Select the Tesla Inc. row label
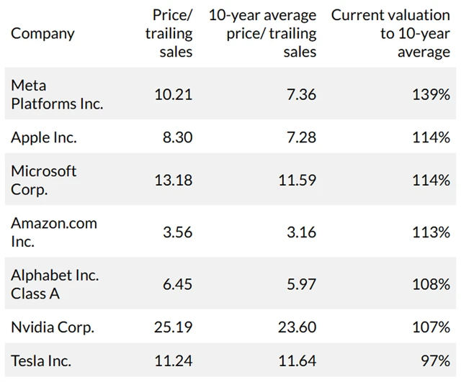Screen dimensions: 461x382 pyautogui.click(x=41, y=362)
